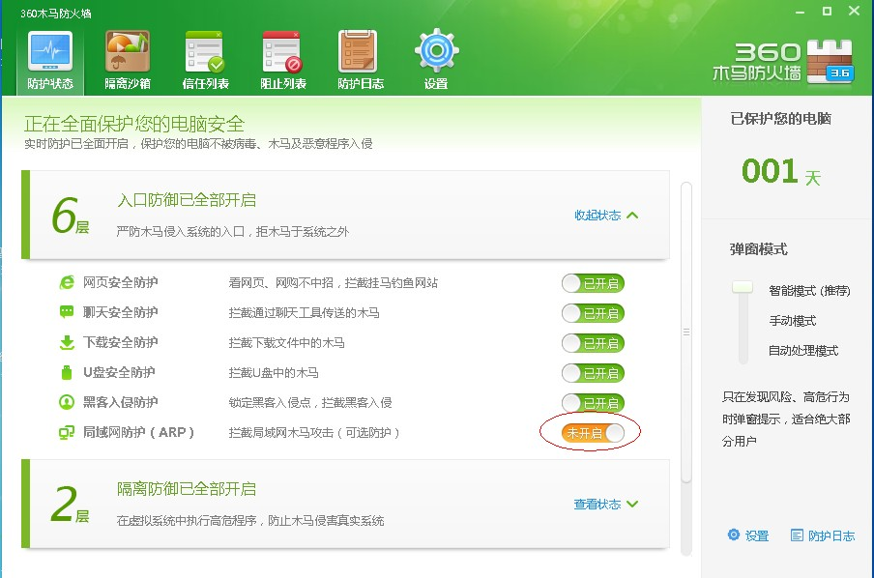Click the 弹窗模式 slider handle
The image size is (874, 578).
tap(743, 287)
